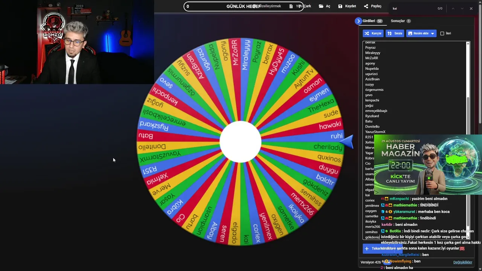The image size is (482, 271).
Task: Open the Resim ekle dropdown
Action: [421, 33]
